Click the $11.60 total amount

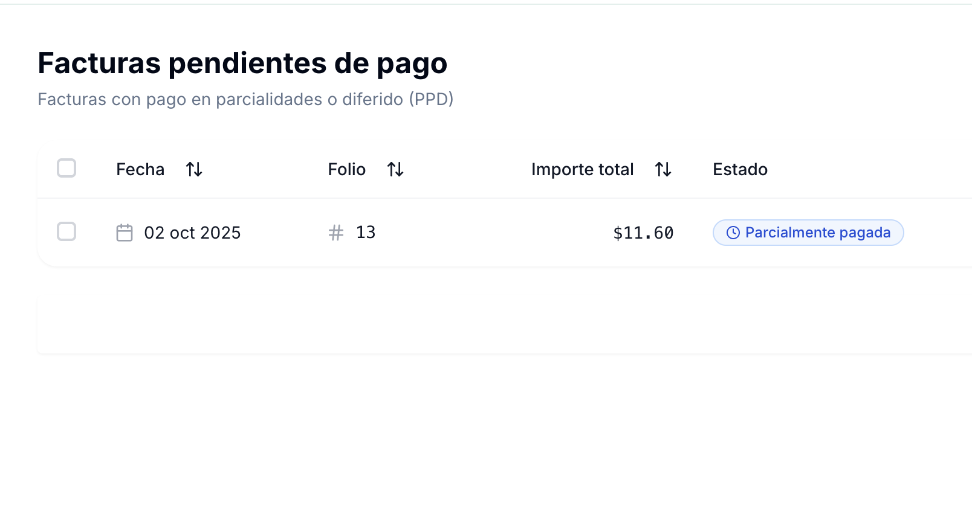click(x=643, y=232)
